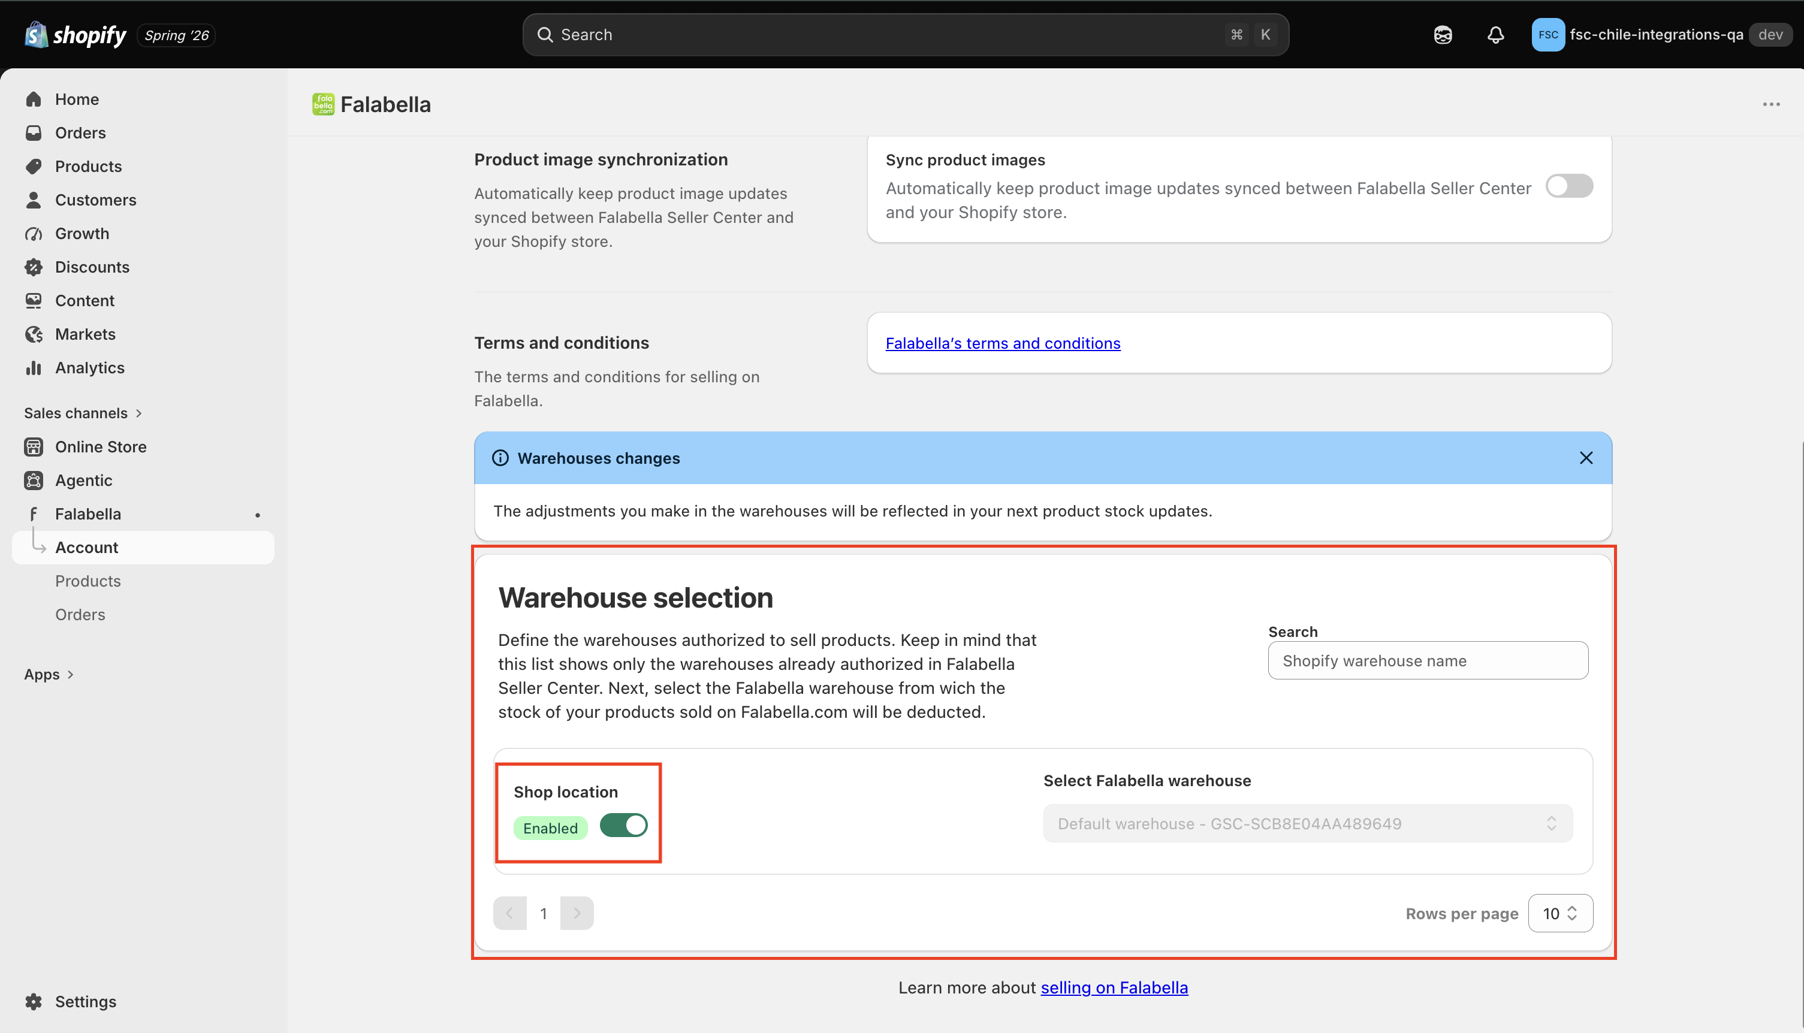Click the Agentic robot icon
Viewport: 1804px width, 1033px height.
34,481
